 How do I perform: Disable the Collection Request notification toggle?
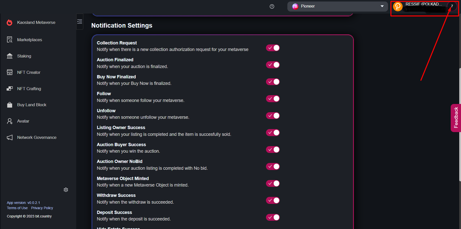pos(273,48)
